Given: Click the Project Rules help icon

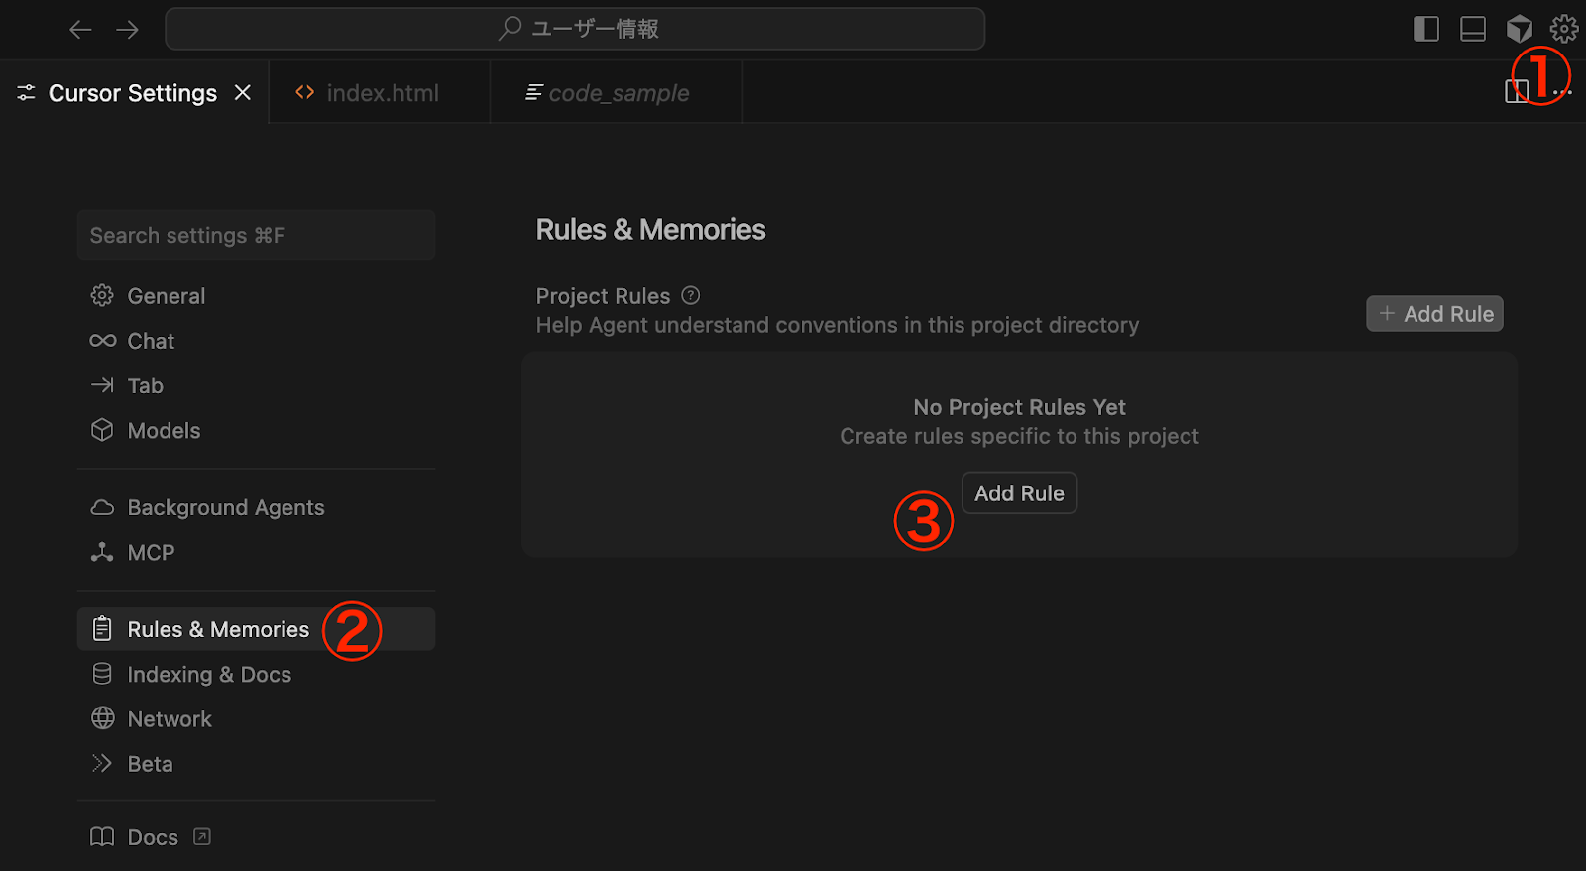Looking at the screenshot, I should click(x=691, y=295).
